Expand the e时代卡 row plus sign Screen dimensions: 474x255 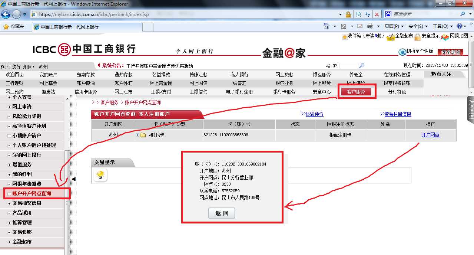point(137,135)
